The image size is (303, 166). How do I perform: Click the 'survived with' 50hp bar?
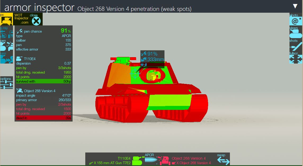(x=43, y=81)
